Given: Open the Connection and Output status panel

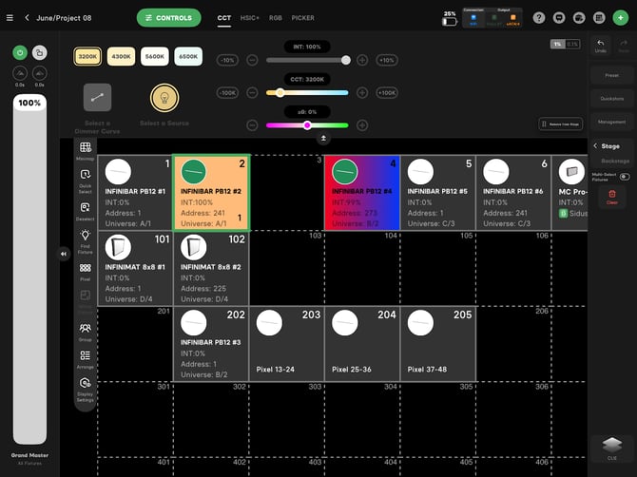Looking at the screenshot, I should [492, 18].
